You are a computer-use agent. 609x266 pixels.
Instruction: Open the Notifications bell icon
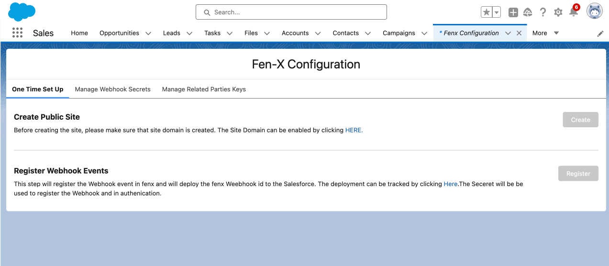click(x=573, y=12)
